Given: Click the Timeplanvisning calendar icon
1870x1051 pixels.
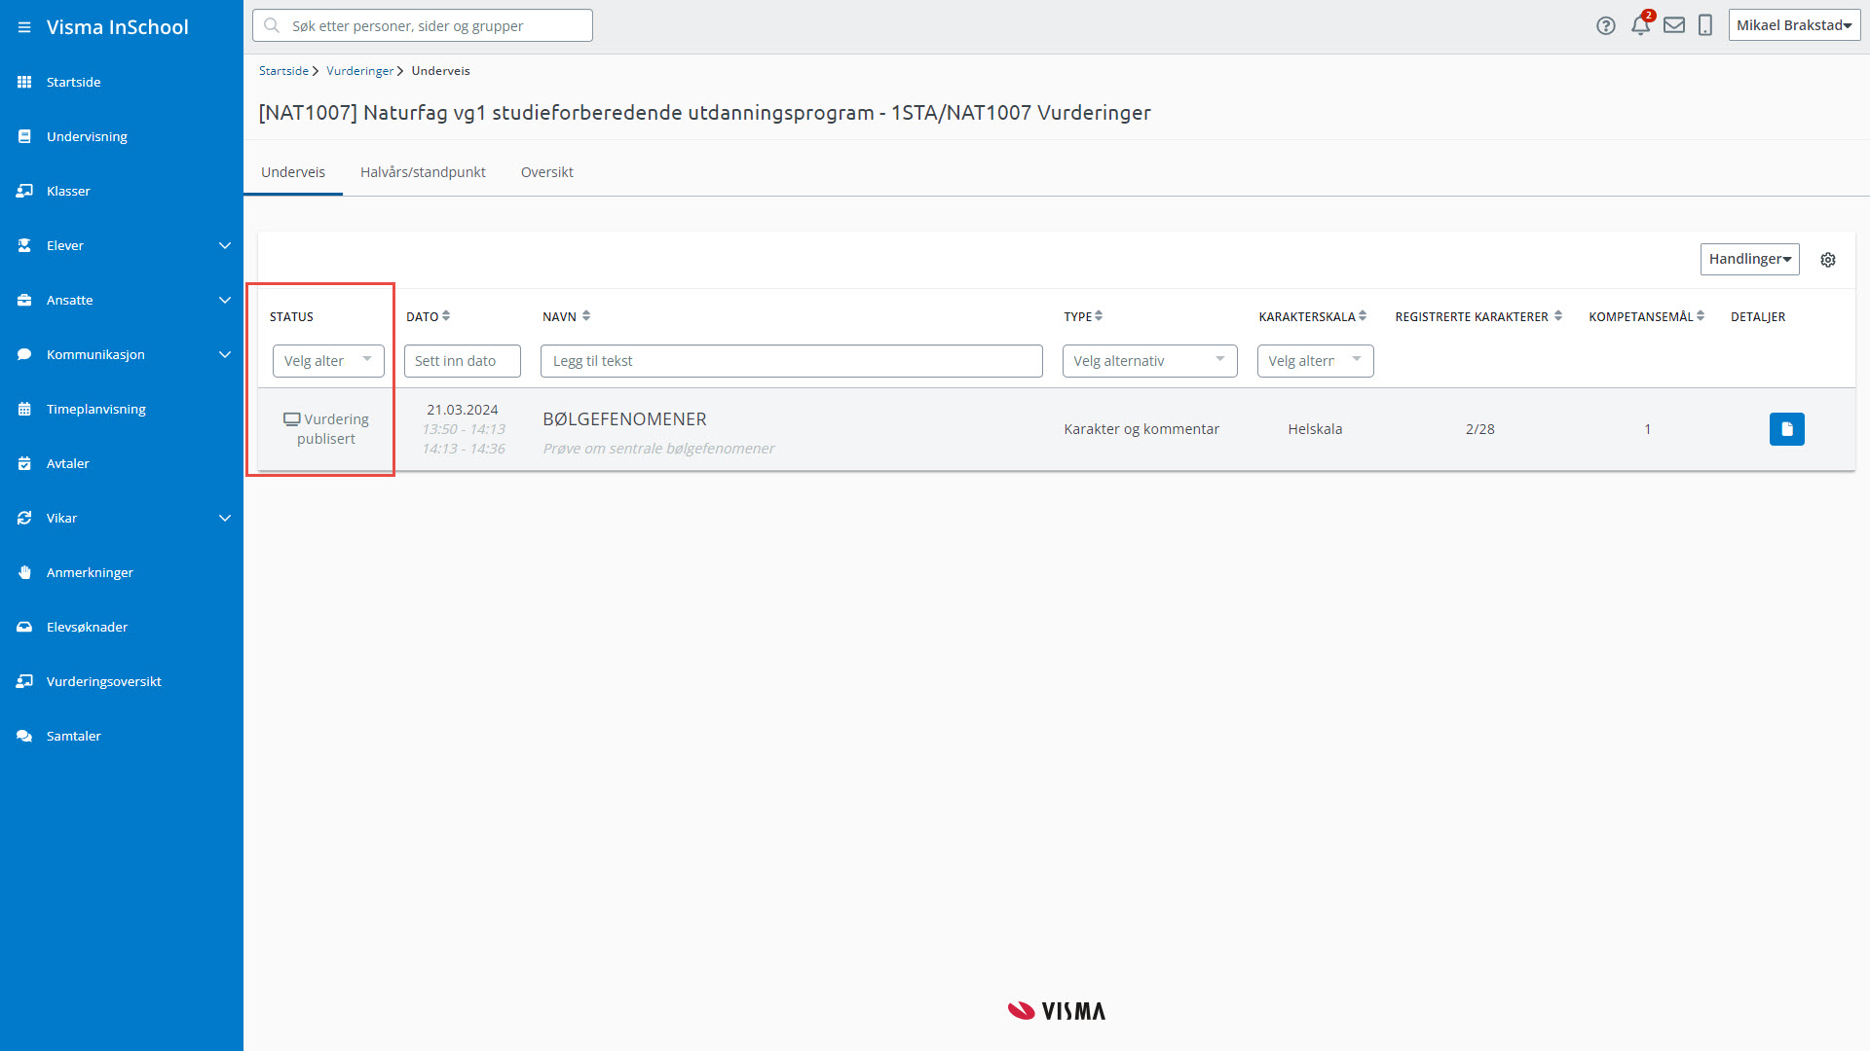Looking at the screenshot, I should [x=24, y=409].
